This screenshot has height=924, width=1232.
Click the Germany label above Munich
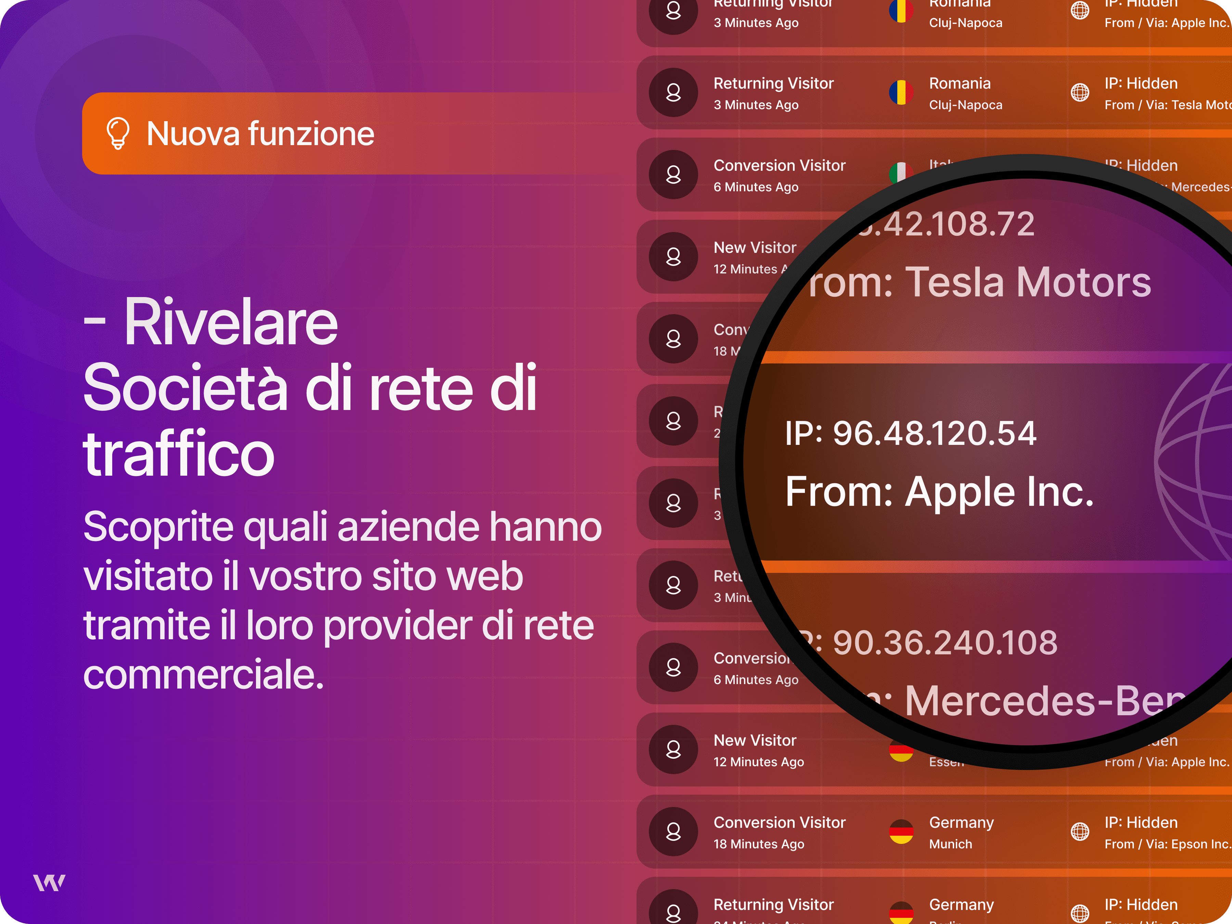tap(961, 823)
